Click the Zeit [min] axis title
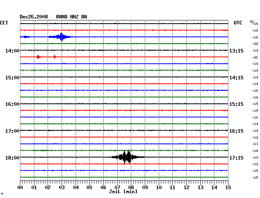This screenshot has height=198, width=260. point(123,192)
